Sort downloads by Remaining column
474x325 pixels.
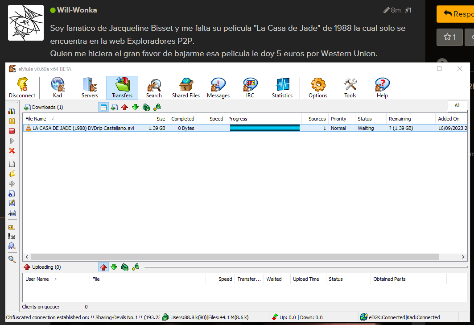[x=411, y=119]
